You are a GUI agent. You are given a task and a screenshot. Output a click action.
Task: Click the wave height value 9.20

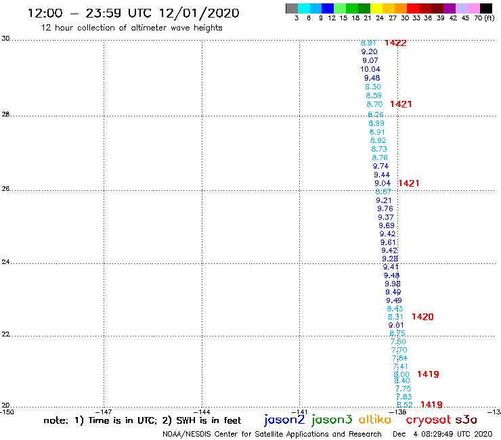pyautogui.click(x=370, y=51)
